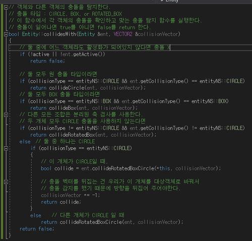This screenshot has width=252, height=241.
Task: Click the 'return collide;' statement
Action: click(61, 202)
